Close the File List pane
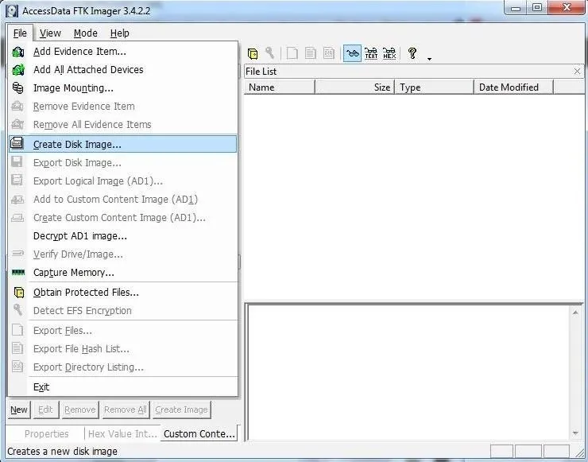The height and width of the screenshot is (462, 588). [577, 72]
